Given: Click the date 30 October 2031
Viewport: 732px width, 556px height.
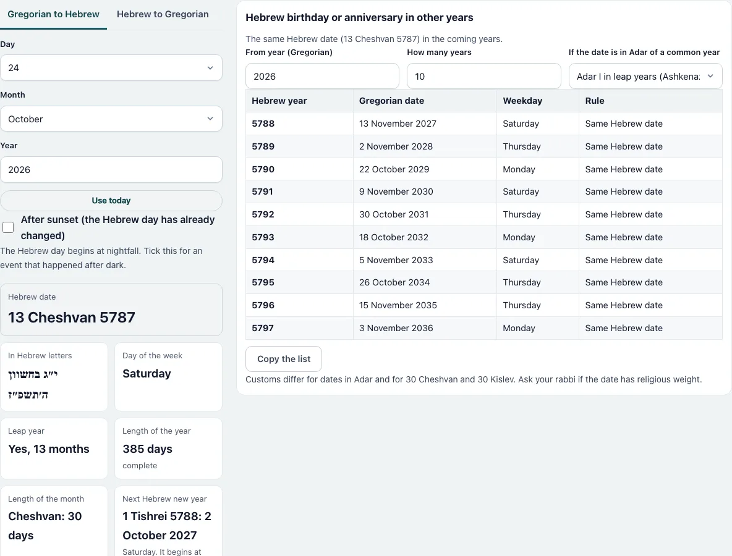Looking at the screenshot, I should (x=394, y=214).
